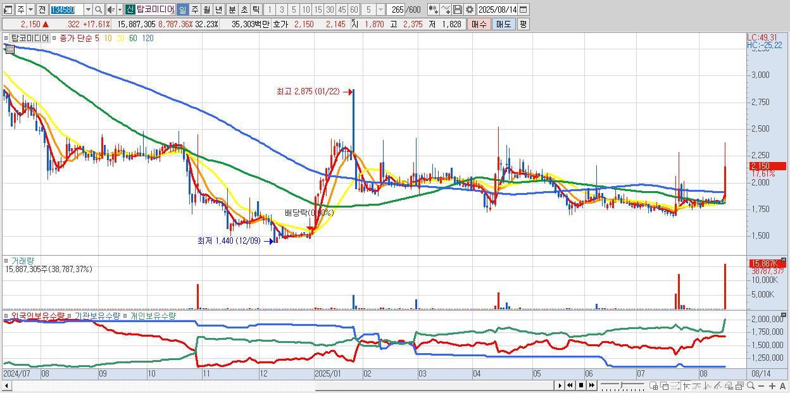The image size is (790, 393).
Task: Choose the 1 interval button
Action: 270,9
